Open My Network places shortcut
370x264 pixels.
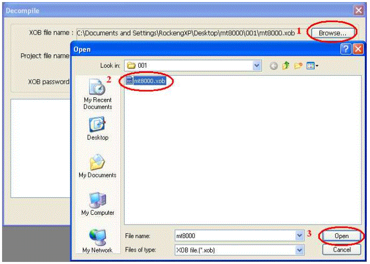(97, 240)
